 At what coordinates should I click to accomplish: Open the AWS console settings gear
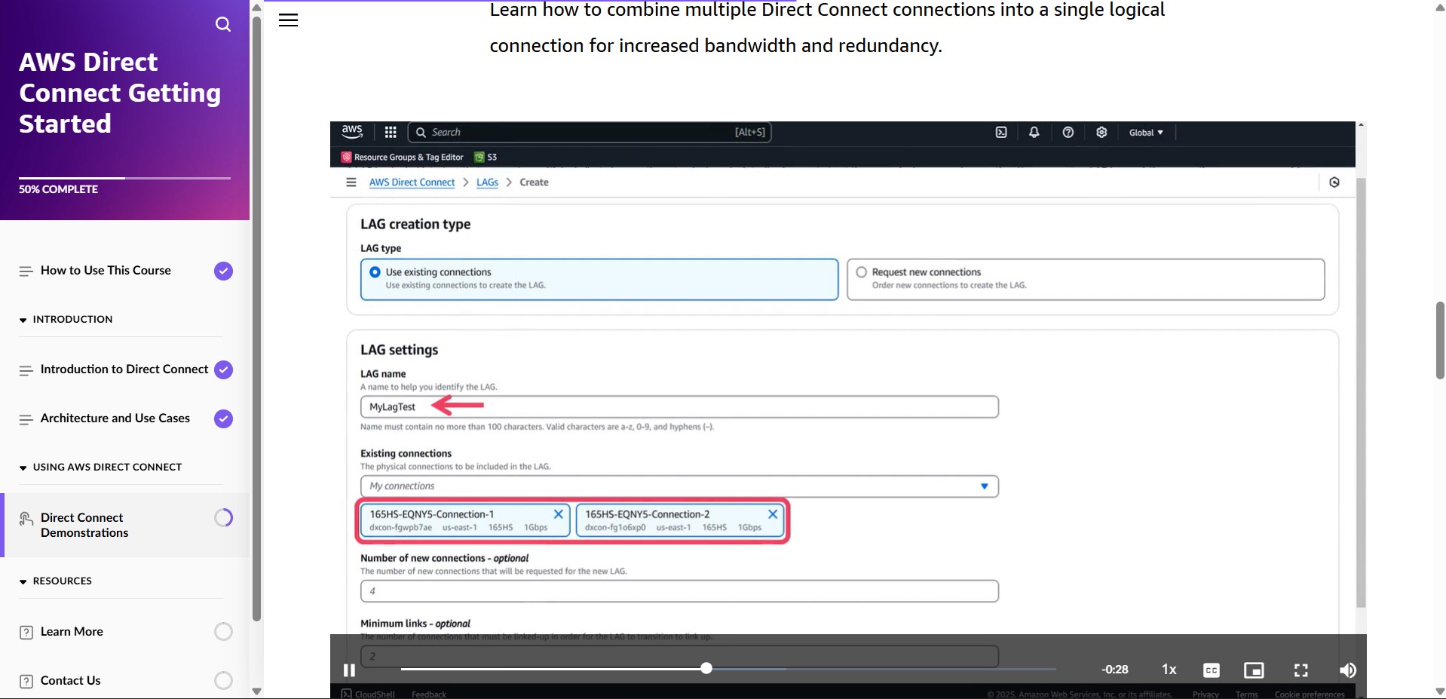[1101, 132]
